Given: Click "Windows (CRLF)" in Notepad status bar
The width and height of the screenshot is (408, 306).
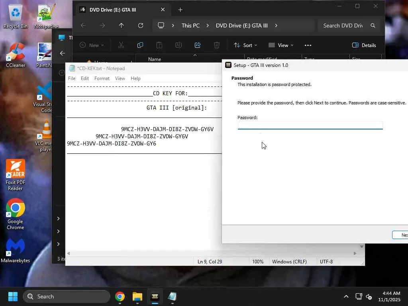Looking at the screenshot, I should tap(289, 261).
